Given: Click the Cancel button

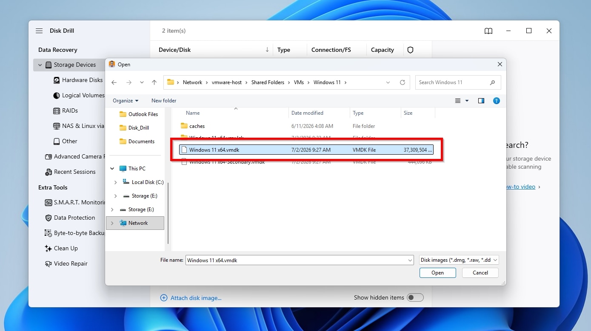Looking at the screenshot, I should point(480,273).
